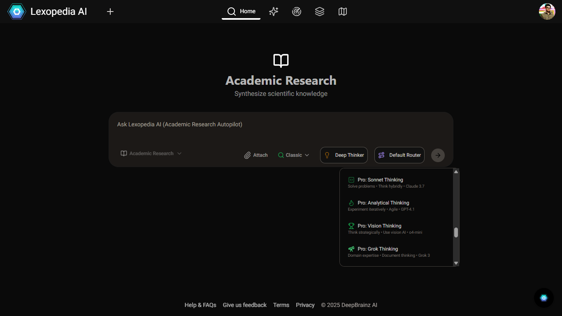Select Pro: Vision Thinking model

tap(396, 229)
